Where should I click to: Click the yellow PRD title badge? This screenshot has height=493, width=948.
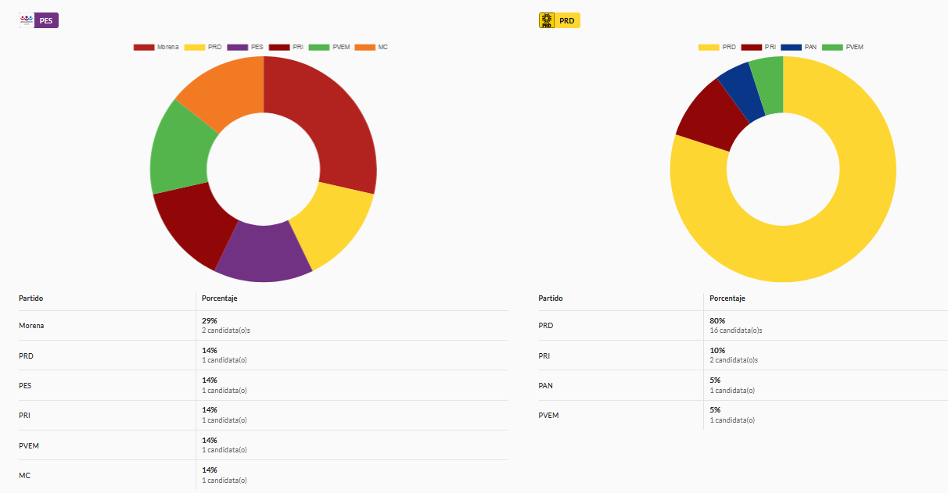pos(567,20)
